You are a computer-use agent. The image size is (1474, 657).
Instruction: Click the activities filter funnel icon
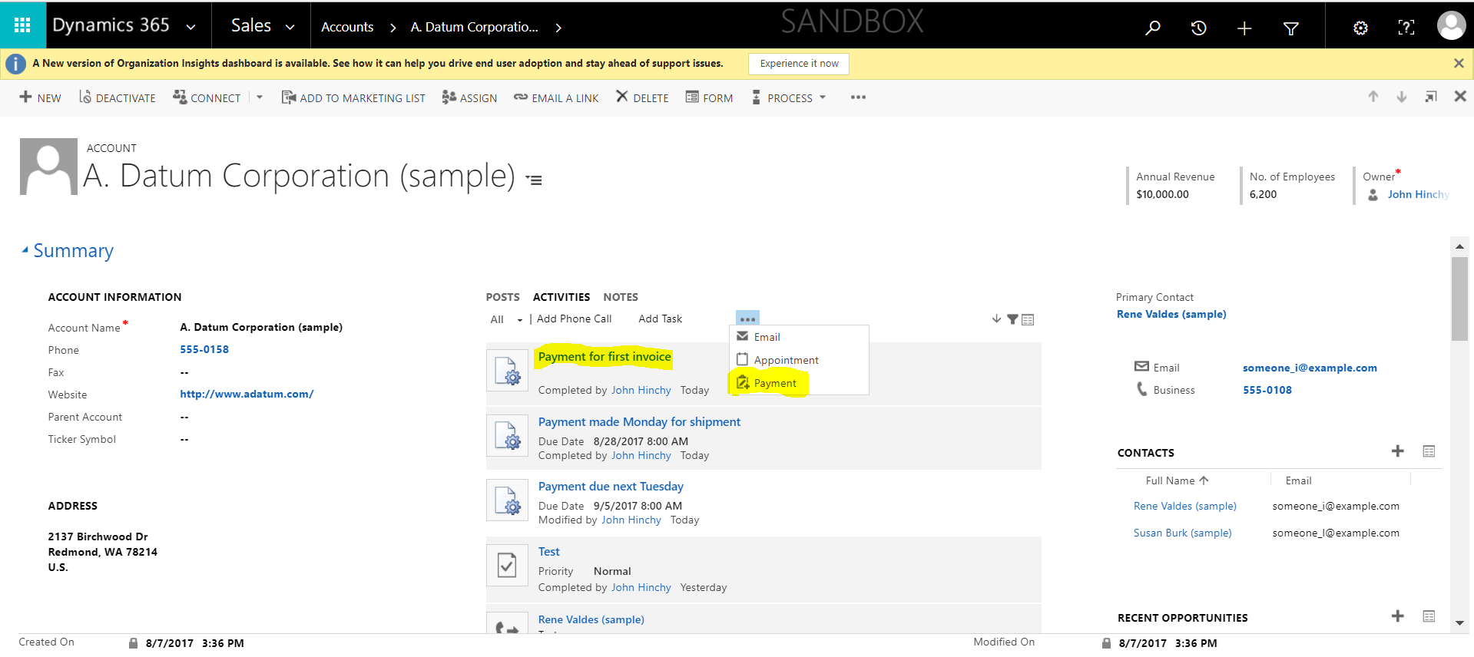click(1012, 319)
